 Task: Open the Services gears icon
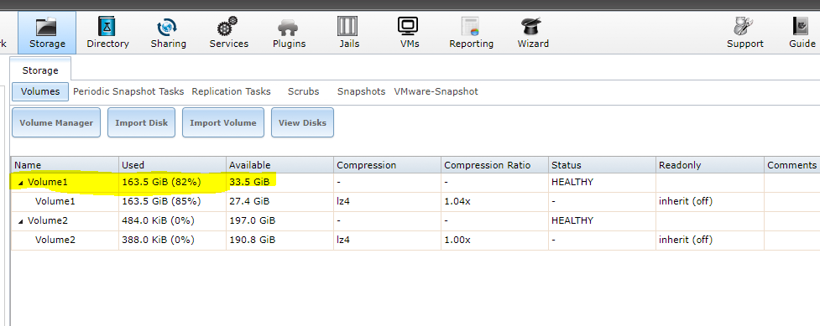click(228, 26)
